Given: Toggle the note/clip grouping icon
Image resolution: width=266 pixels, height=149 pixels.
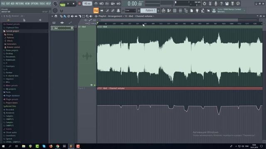Looking at the screenshot, I should coord(107,11).
